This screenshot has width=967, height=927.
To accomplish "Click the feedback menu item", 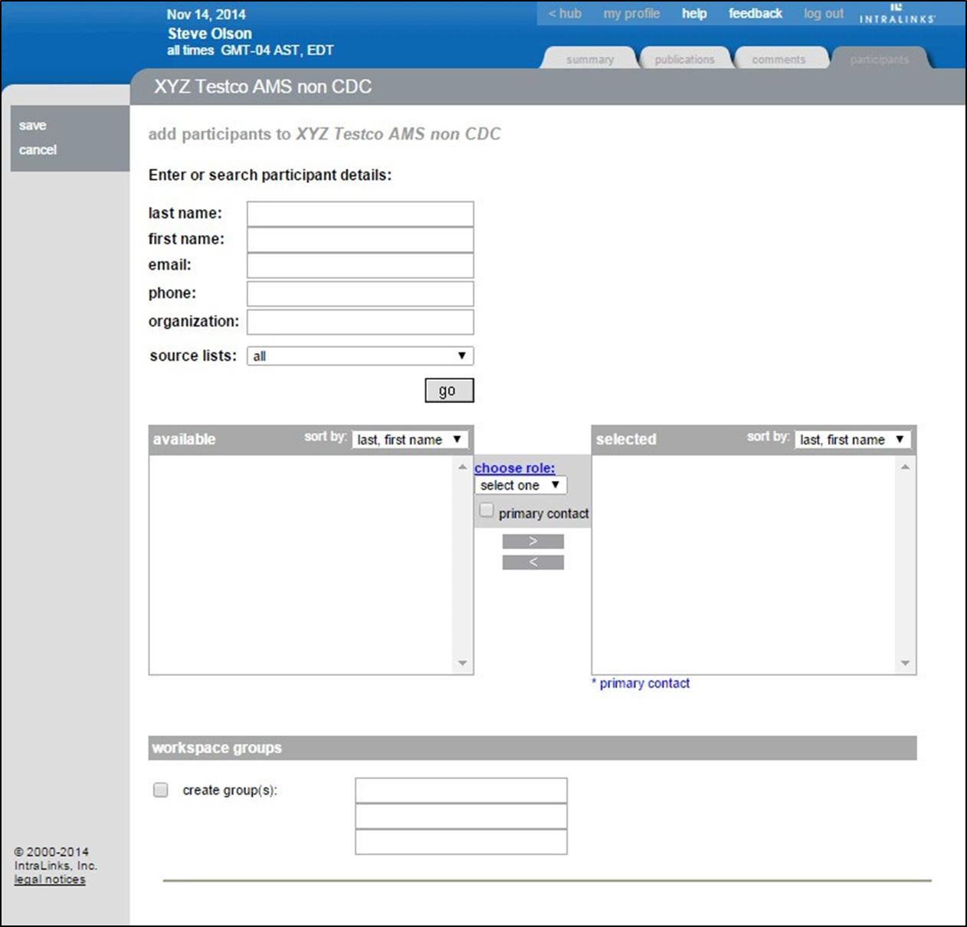I will point(755,13).
